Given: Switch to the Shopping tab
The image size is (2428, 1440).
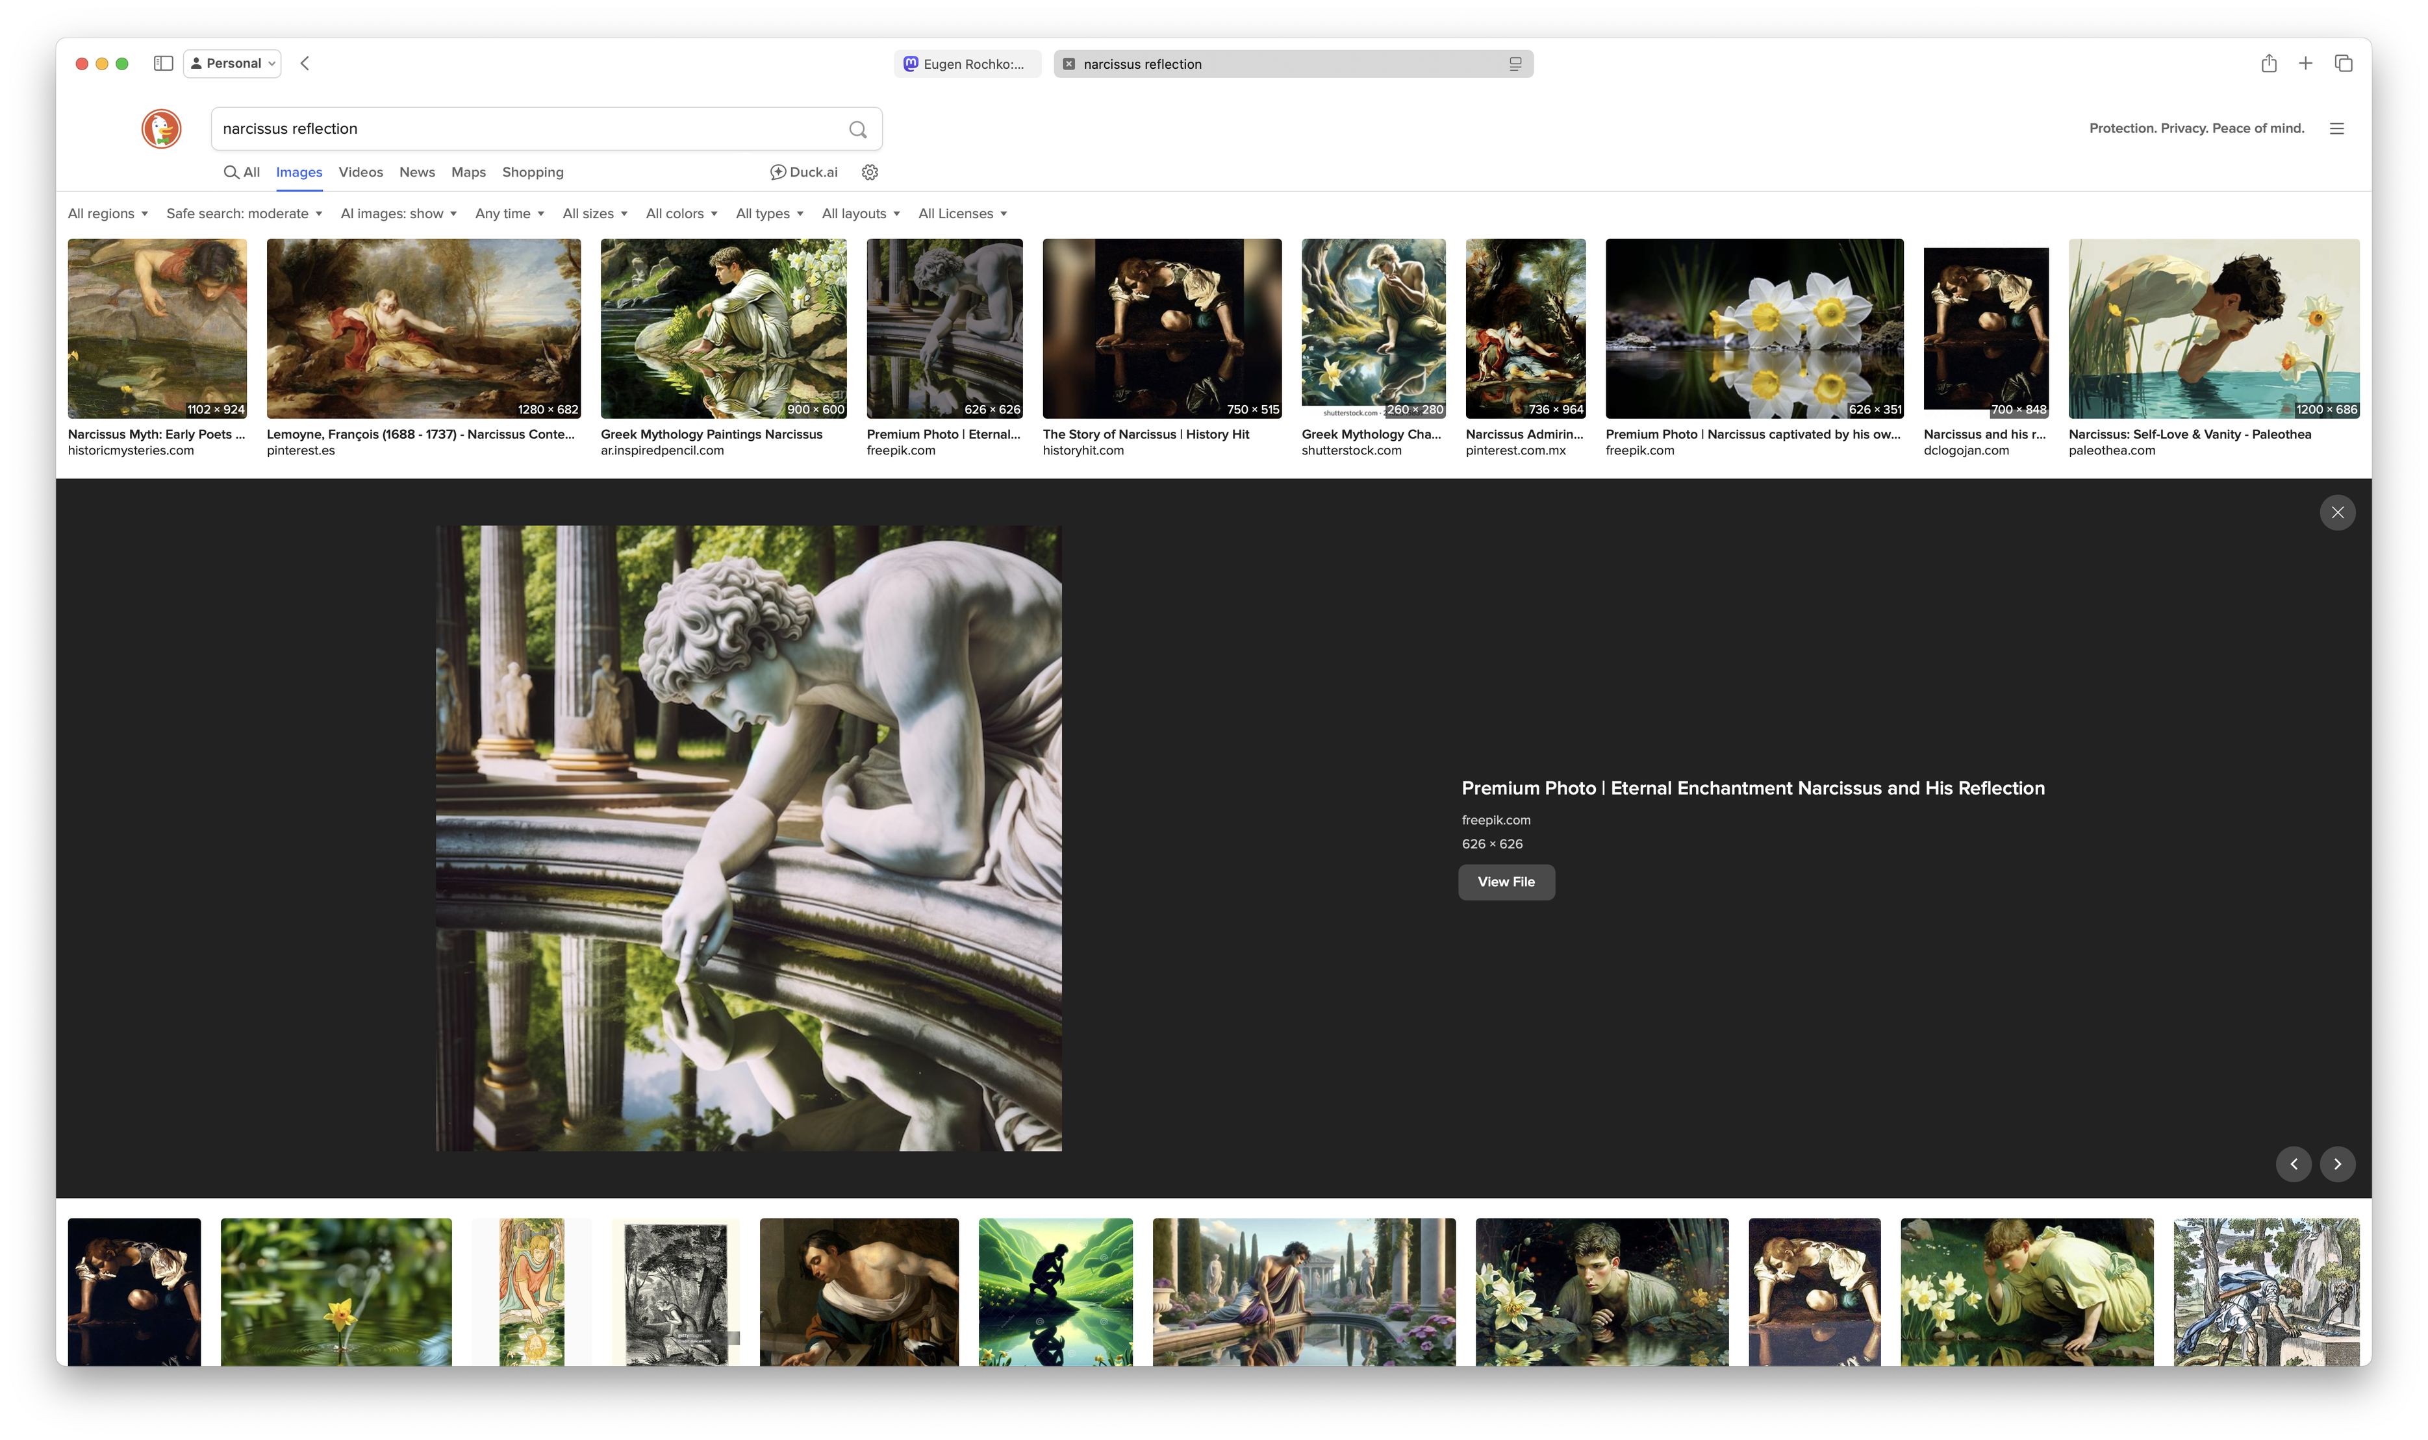Looking at the screenshot, I should point(532,172).
